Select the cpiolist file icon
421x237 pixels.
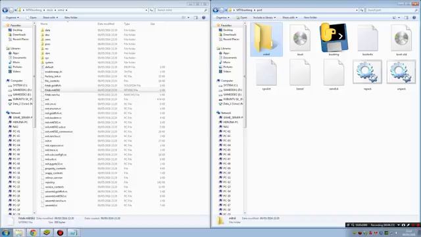(x=266, y=74)
